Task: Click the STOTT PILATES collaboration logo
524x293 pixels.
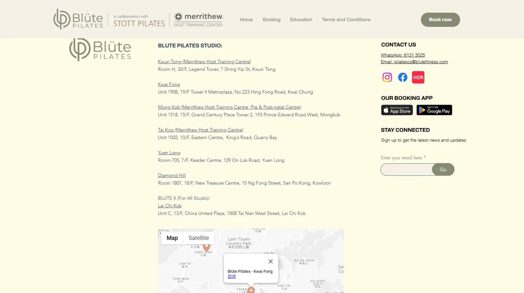Action: tap(139, 21)
